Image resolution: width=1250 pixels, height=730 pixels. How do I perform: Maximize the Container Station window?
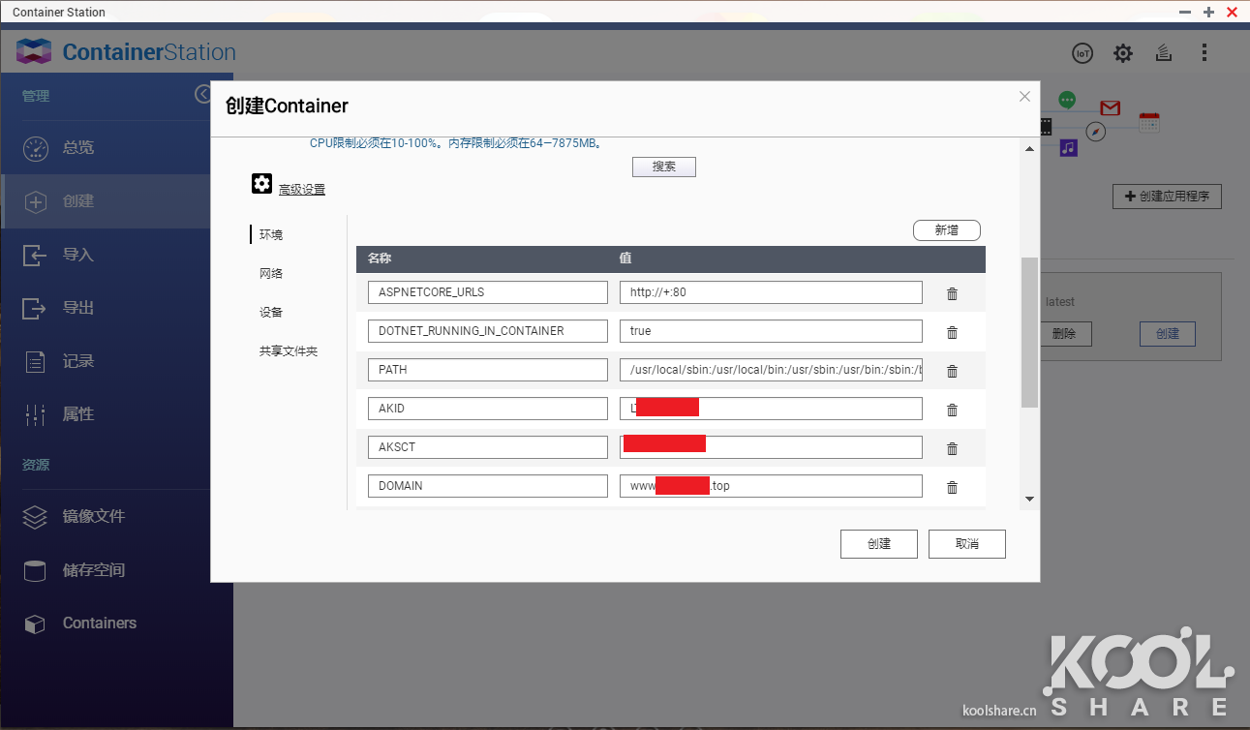[1208, 12]
